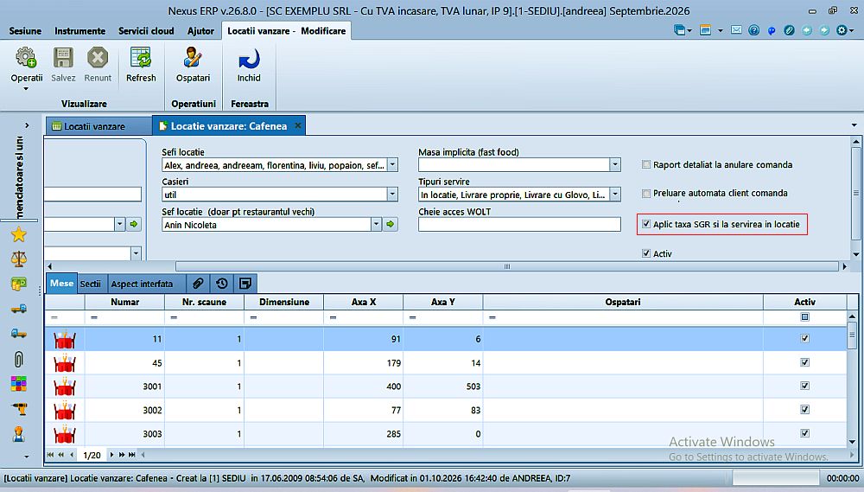
Task: Click the Renunt cancel icon
Action: pyautogui.click(x=98, y=57)
